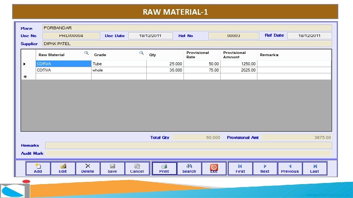The width and height of the screenshot is (353, 198).
Task: Click the 50.00 provisional rate cell
Action: [x=202, y=64]
